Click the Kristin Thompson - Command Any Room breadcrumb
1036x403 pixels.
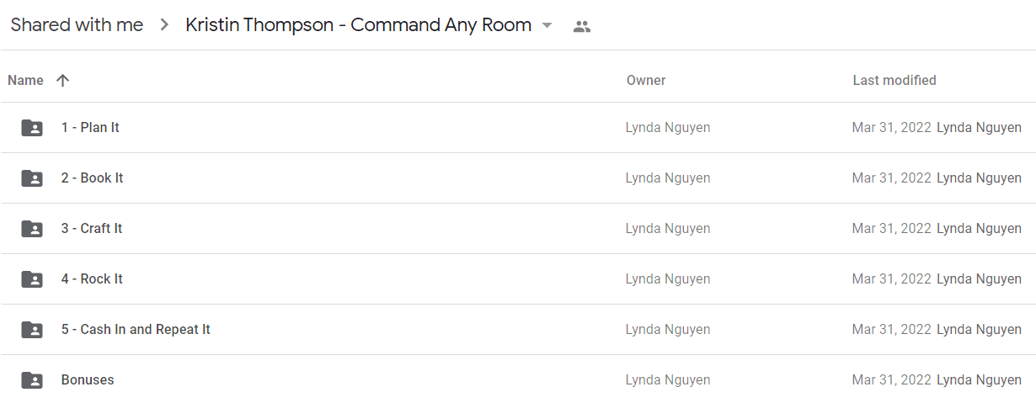point(358,25)
